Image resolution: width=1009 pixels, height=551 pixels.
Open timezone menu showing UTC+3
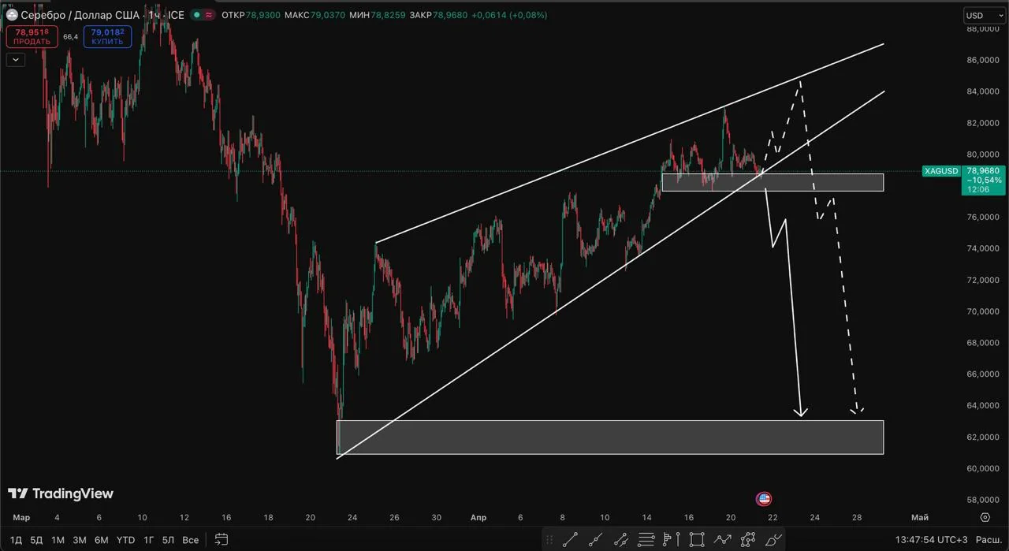pos(931,540)
